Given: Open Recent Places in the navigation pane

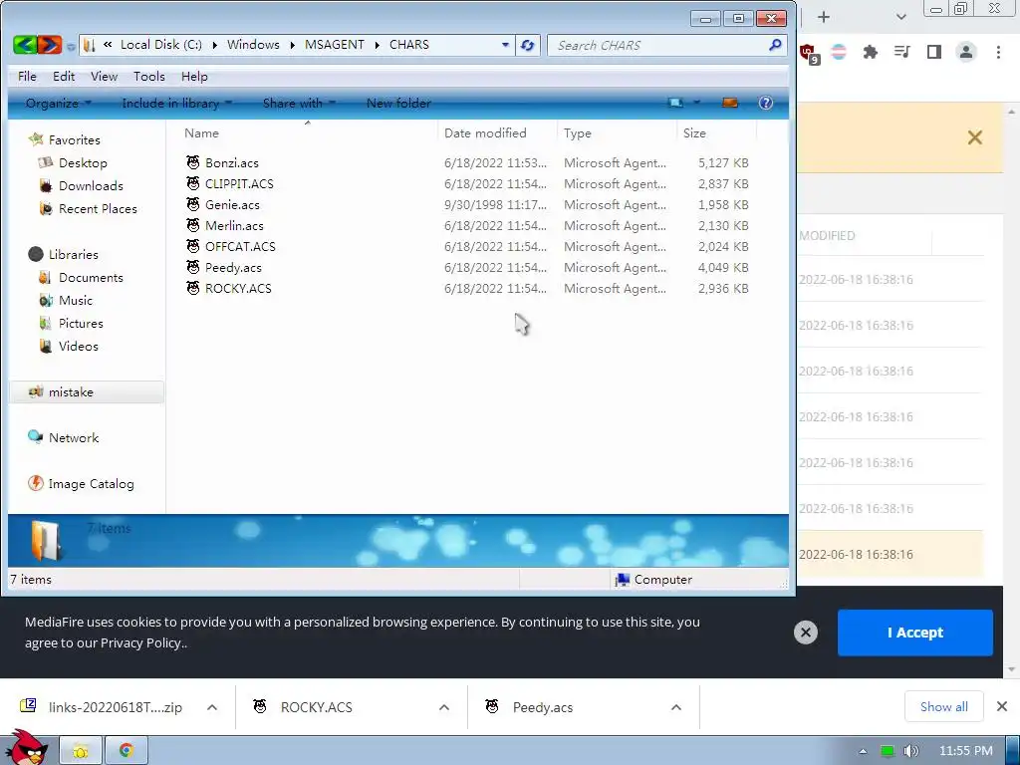Looking at the screenshot, I should (x=98, y=208).
